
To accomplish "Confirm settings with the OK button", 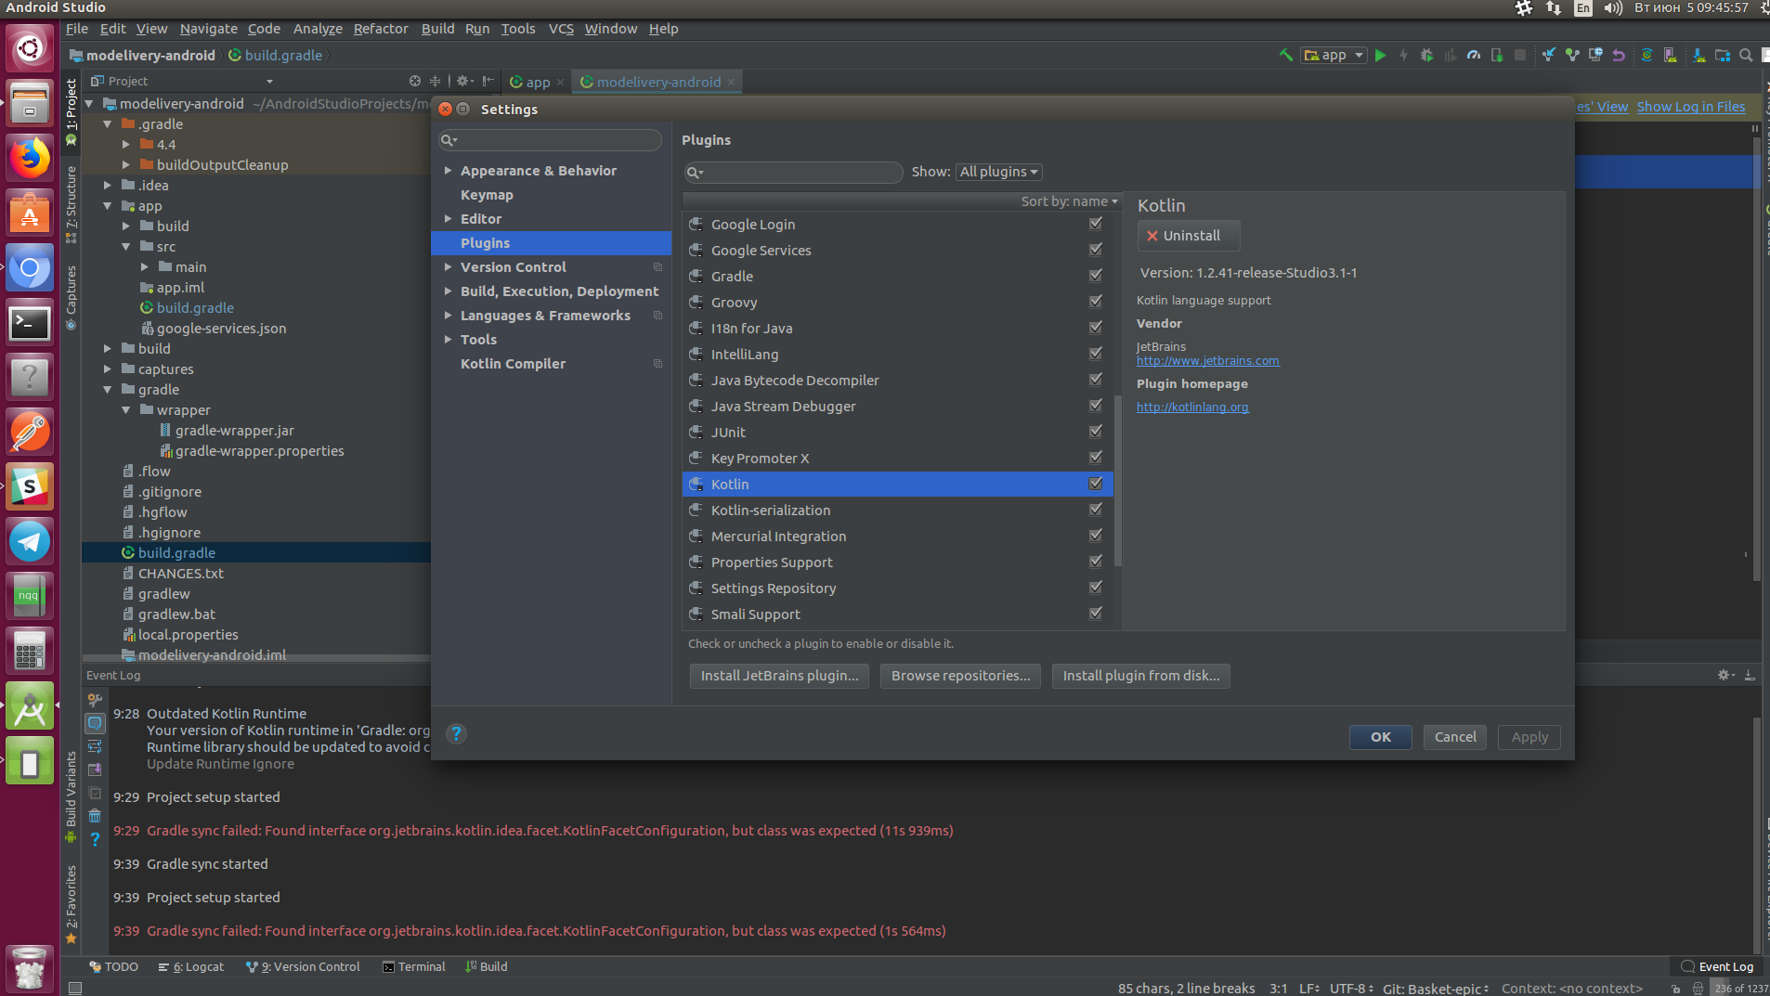I will click(1380, 737).
